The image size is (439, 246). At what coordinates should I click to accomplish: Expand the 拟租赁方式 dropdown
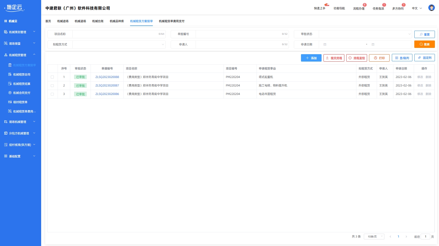(119, 45)
